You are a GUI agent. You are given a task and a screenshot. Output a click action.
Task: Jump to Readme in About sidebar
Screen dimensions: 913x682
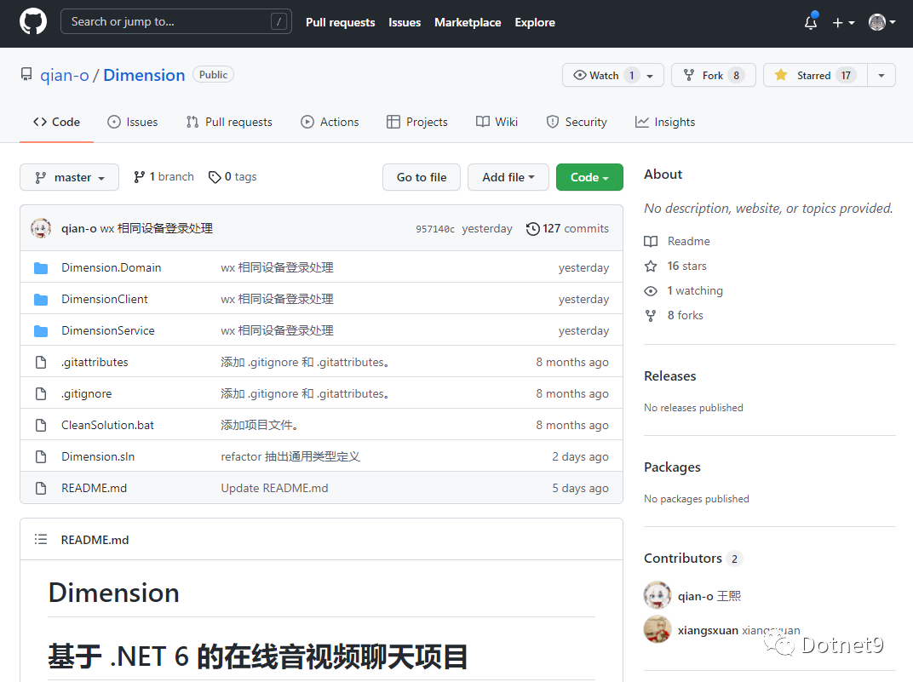(x=677, y=241)
